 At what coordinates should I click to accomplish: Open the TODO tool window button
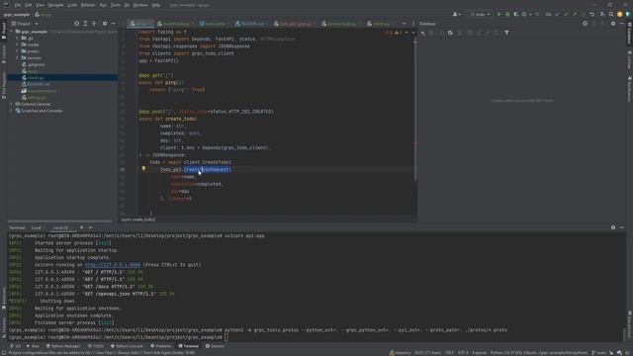pos(96,346)
